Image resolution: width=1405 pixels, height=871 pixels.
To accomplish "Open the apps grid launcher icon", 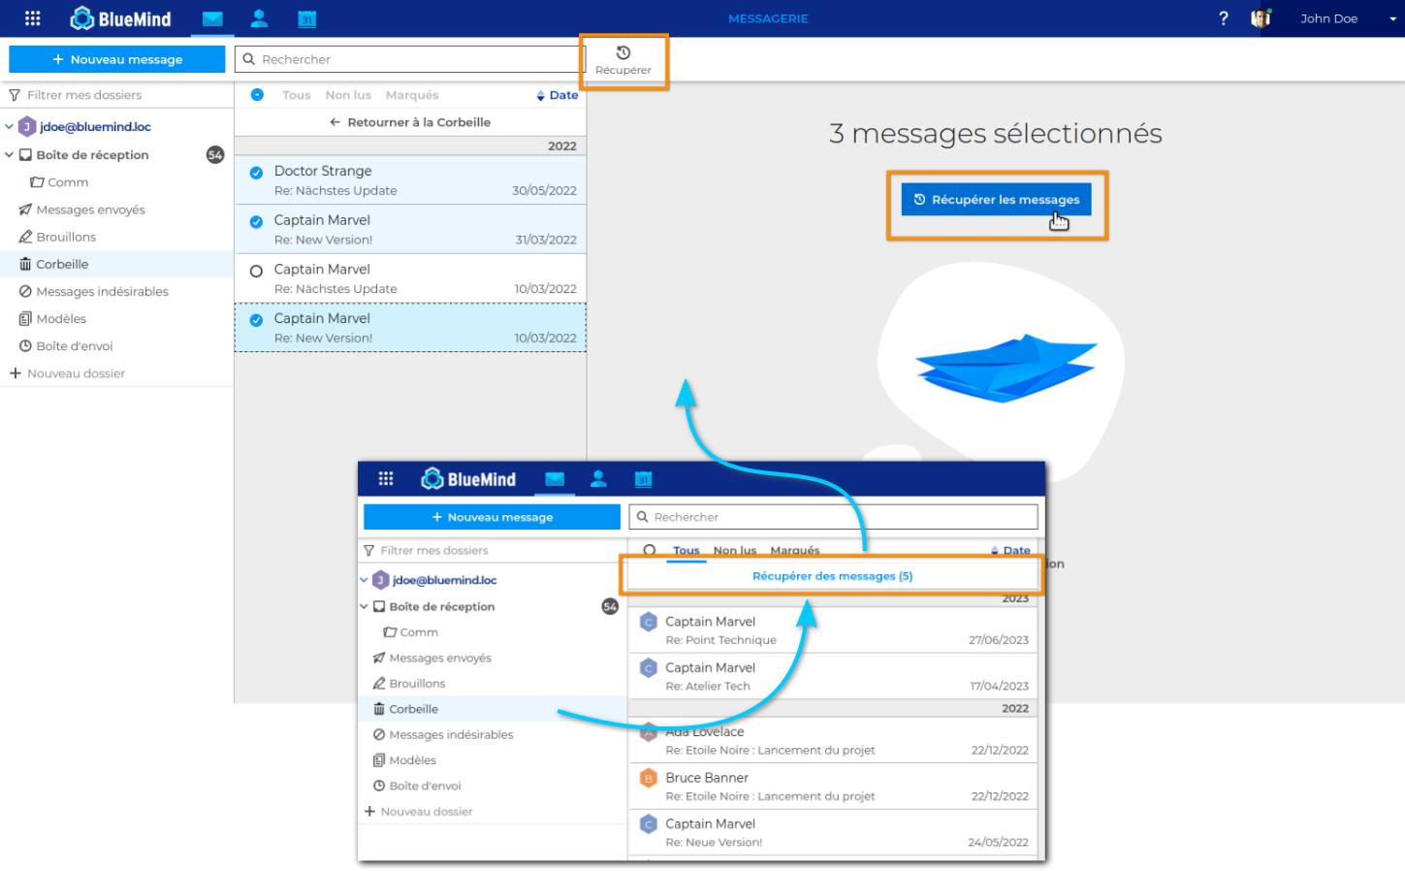I will pos(32,18).
